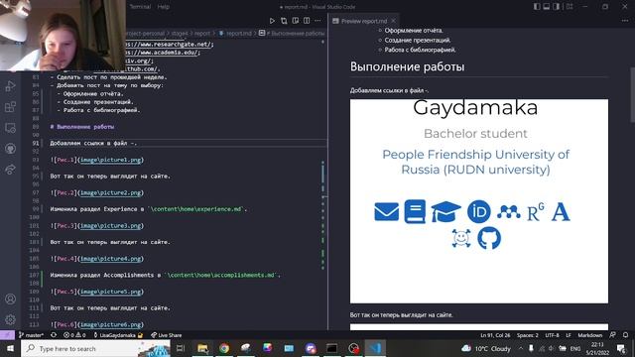Screen dimensions: 635x357
Task: Open the academia.edu URL link
Action: point(163,53)
